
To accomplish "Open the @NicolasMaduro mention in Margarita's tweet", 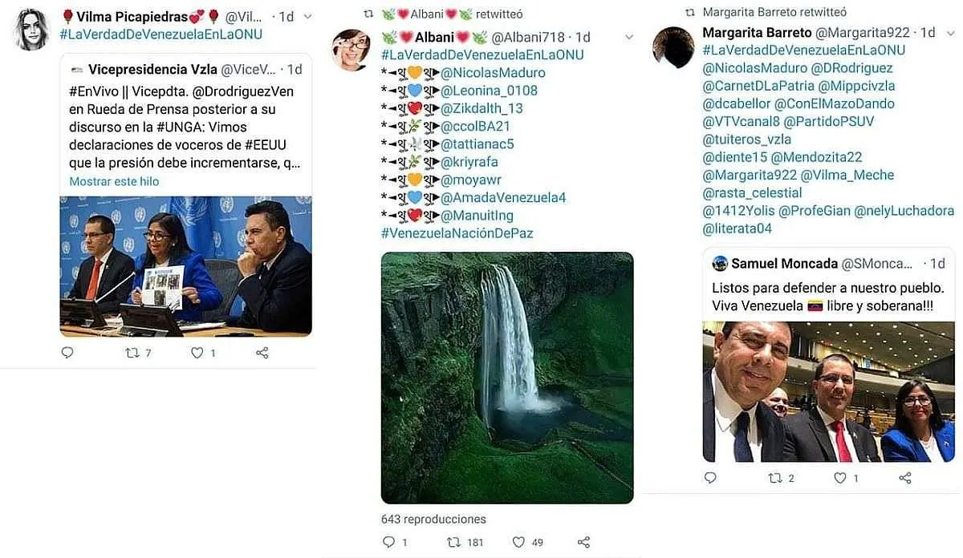I will point(754,68).
